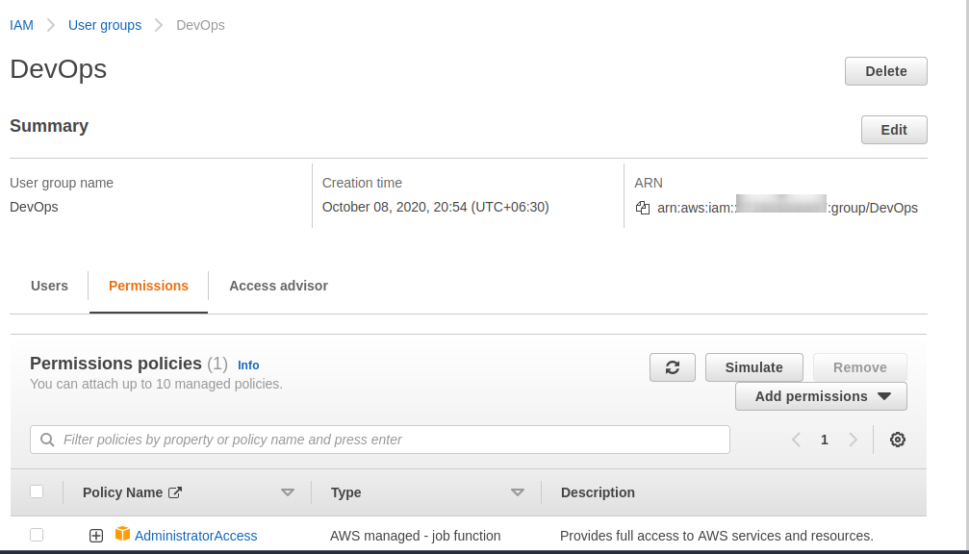The height and width of the screenshot is (554, 969).
Task: Go to User groups breadcrumb
Action: [105, 25]
